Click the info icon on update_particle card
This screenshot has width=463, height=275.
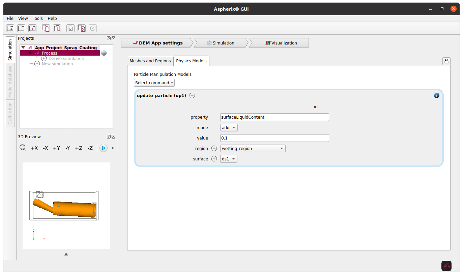[437, 95]
